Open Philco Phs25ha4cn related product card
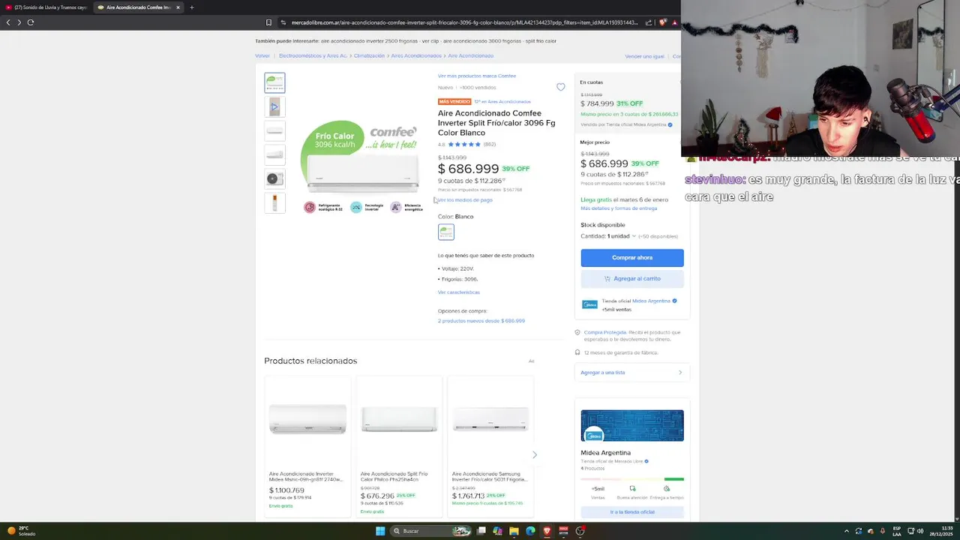960x540 pixels. point(399,447)
